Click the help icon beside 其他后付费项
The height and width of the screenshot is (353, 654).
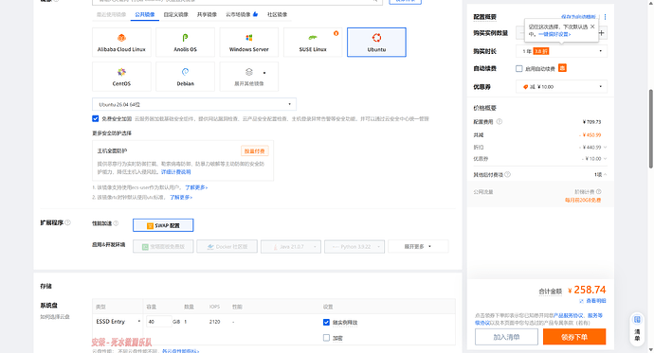coord(508,174)
